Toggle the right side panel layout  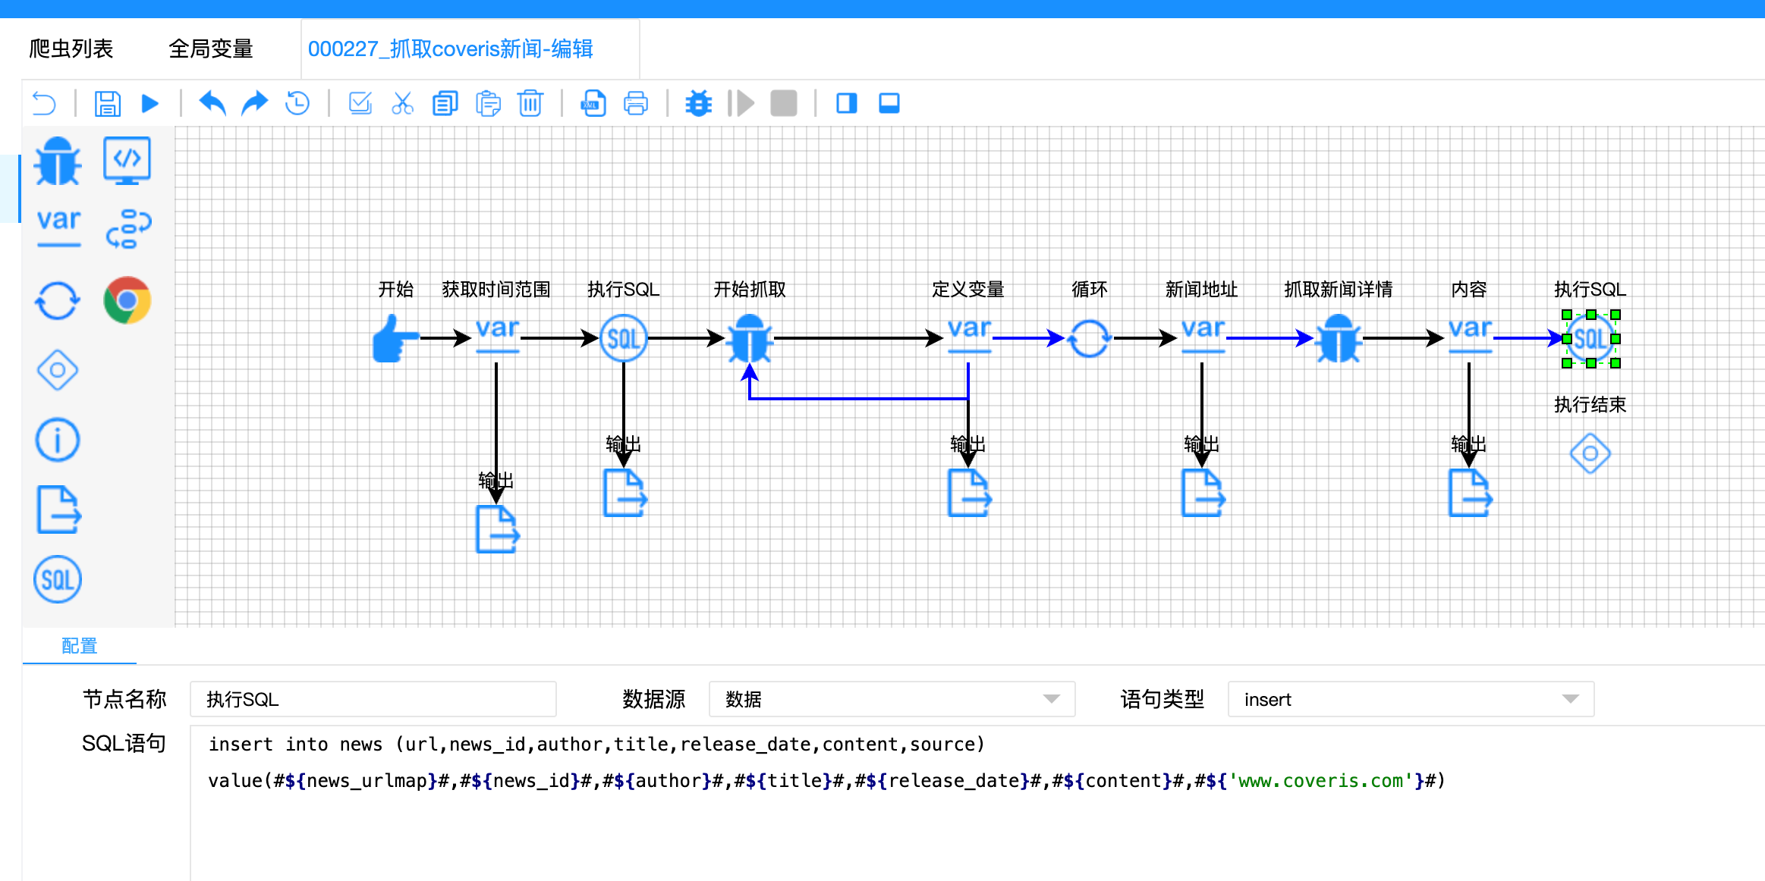(846, 103)
